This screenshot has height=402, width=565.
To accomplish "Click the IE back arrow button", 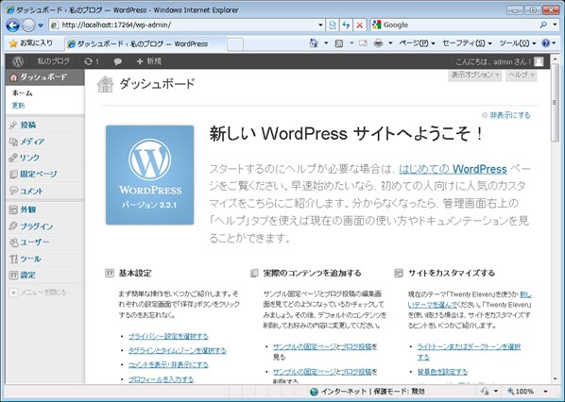I will pyautogui.click(x=12, y=25).
